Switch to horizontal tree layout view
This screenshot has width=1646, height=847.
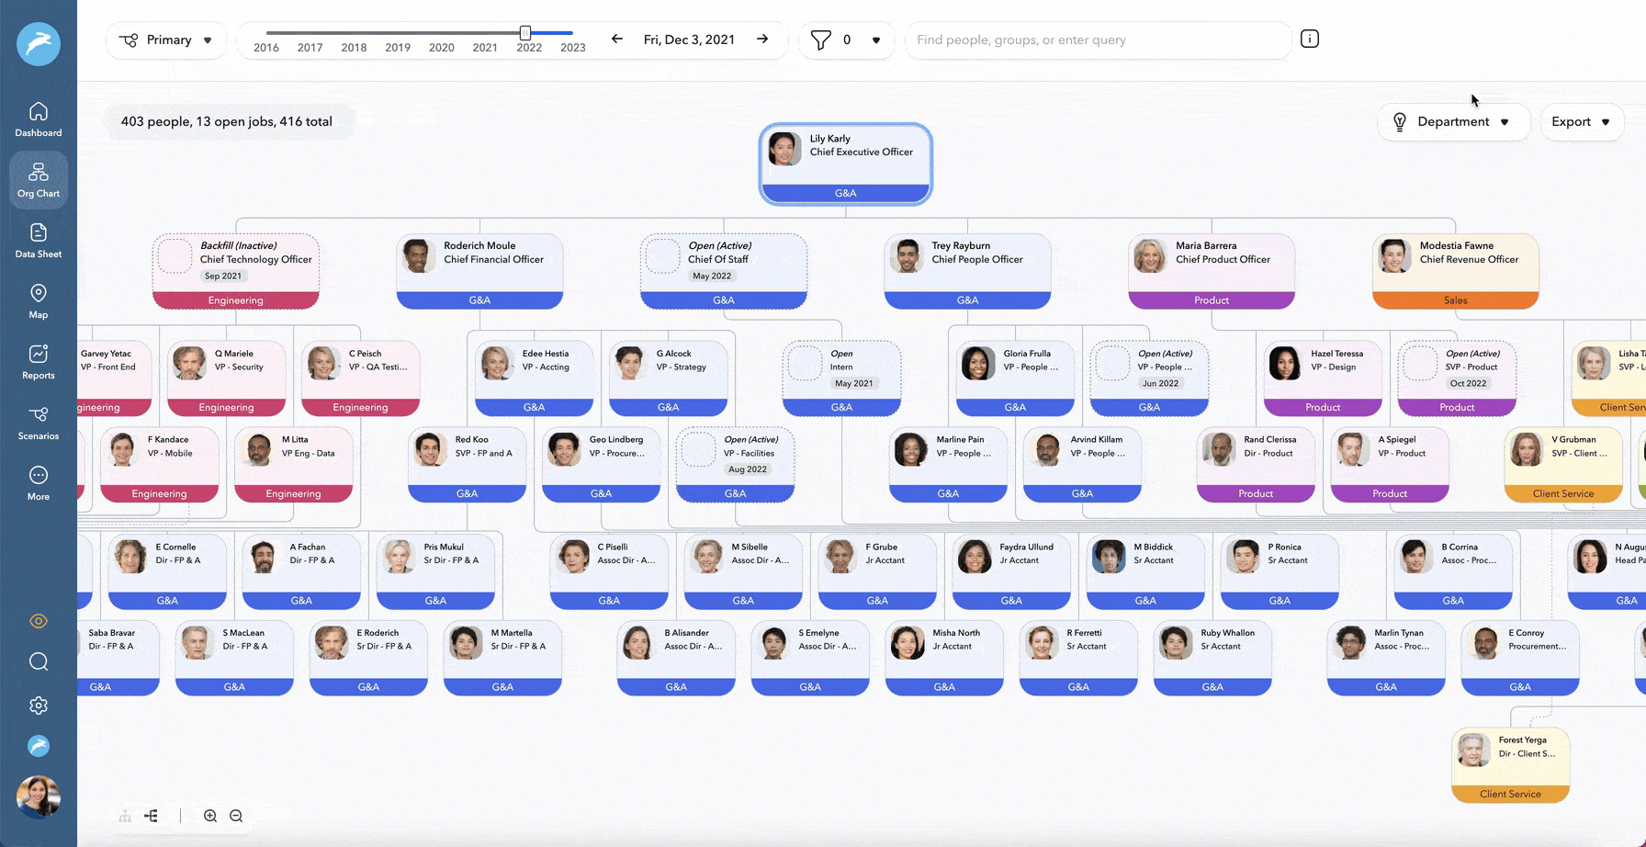click(152, 815)
